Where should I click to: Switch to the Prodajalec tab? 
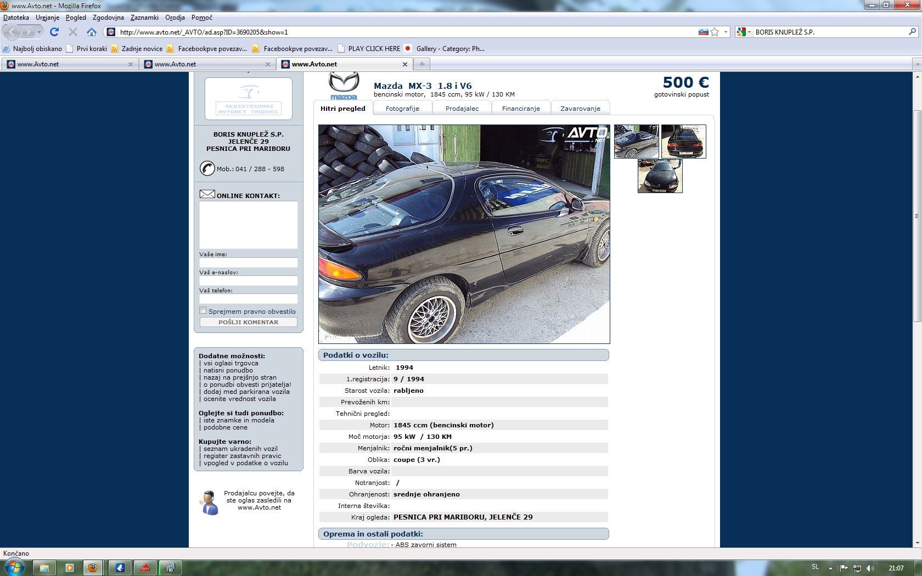pyautogui.click(x=462, y=109)
